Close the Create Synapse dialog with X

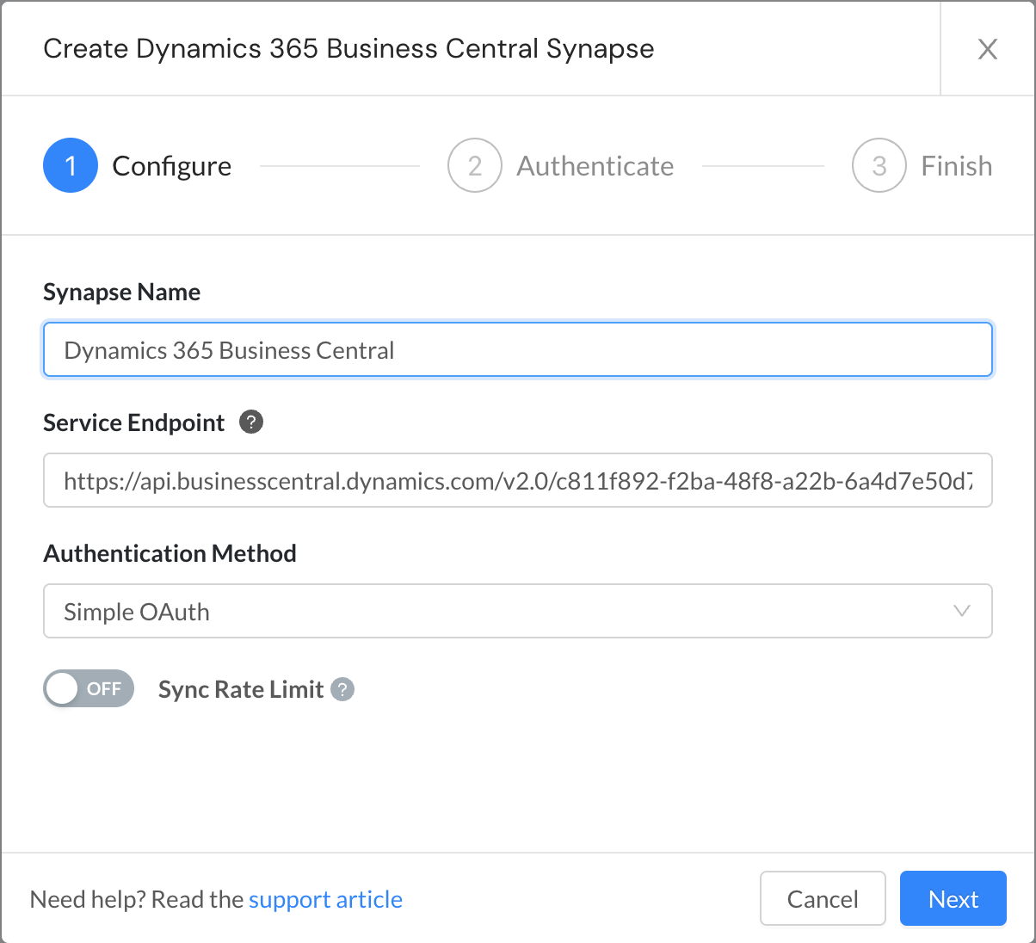[x=987, y=49]
